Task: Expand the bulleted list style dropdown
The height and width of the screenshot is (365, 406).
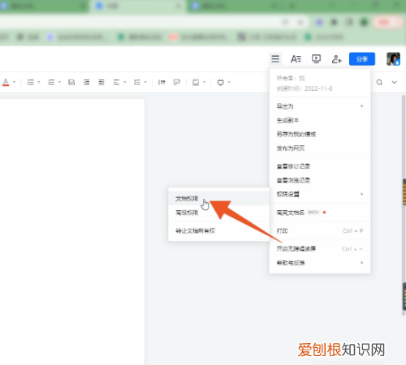Action: point(39,82)
